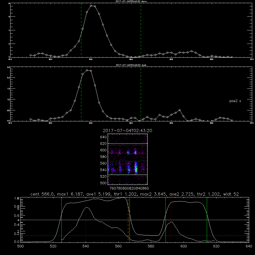Click the bottom plot x-axis label '560'
Screen dimensions: 255x255
118,246
